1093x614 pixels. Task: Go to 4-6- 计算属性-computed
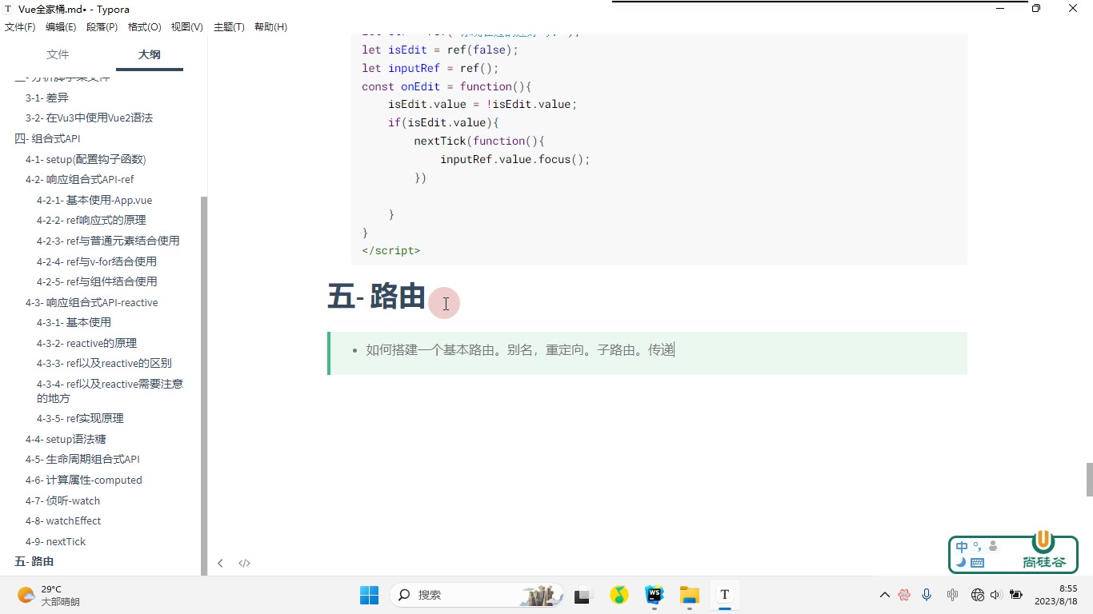click(84, 480)
